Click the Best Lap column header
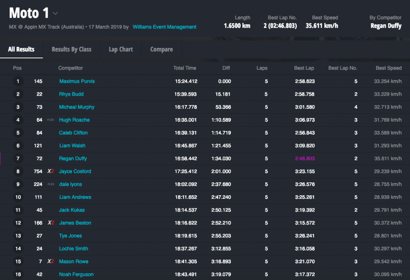 304,68
